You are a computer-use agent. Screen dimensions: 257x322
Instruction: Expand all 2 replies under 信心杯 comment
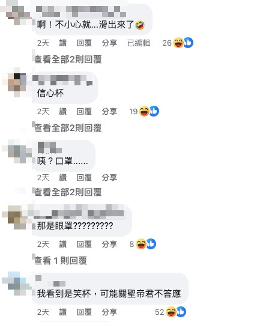[x=68, y=128]
